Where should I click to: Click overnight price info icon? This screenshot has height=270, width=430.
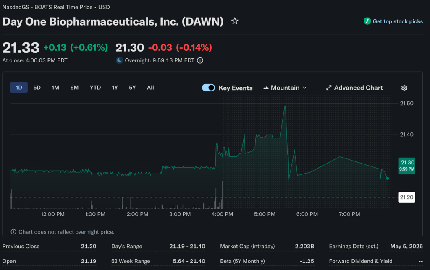200,60
